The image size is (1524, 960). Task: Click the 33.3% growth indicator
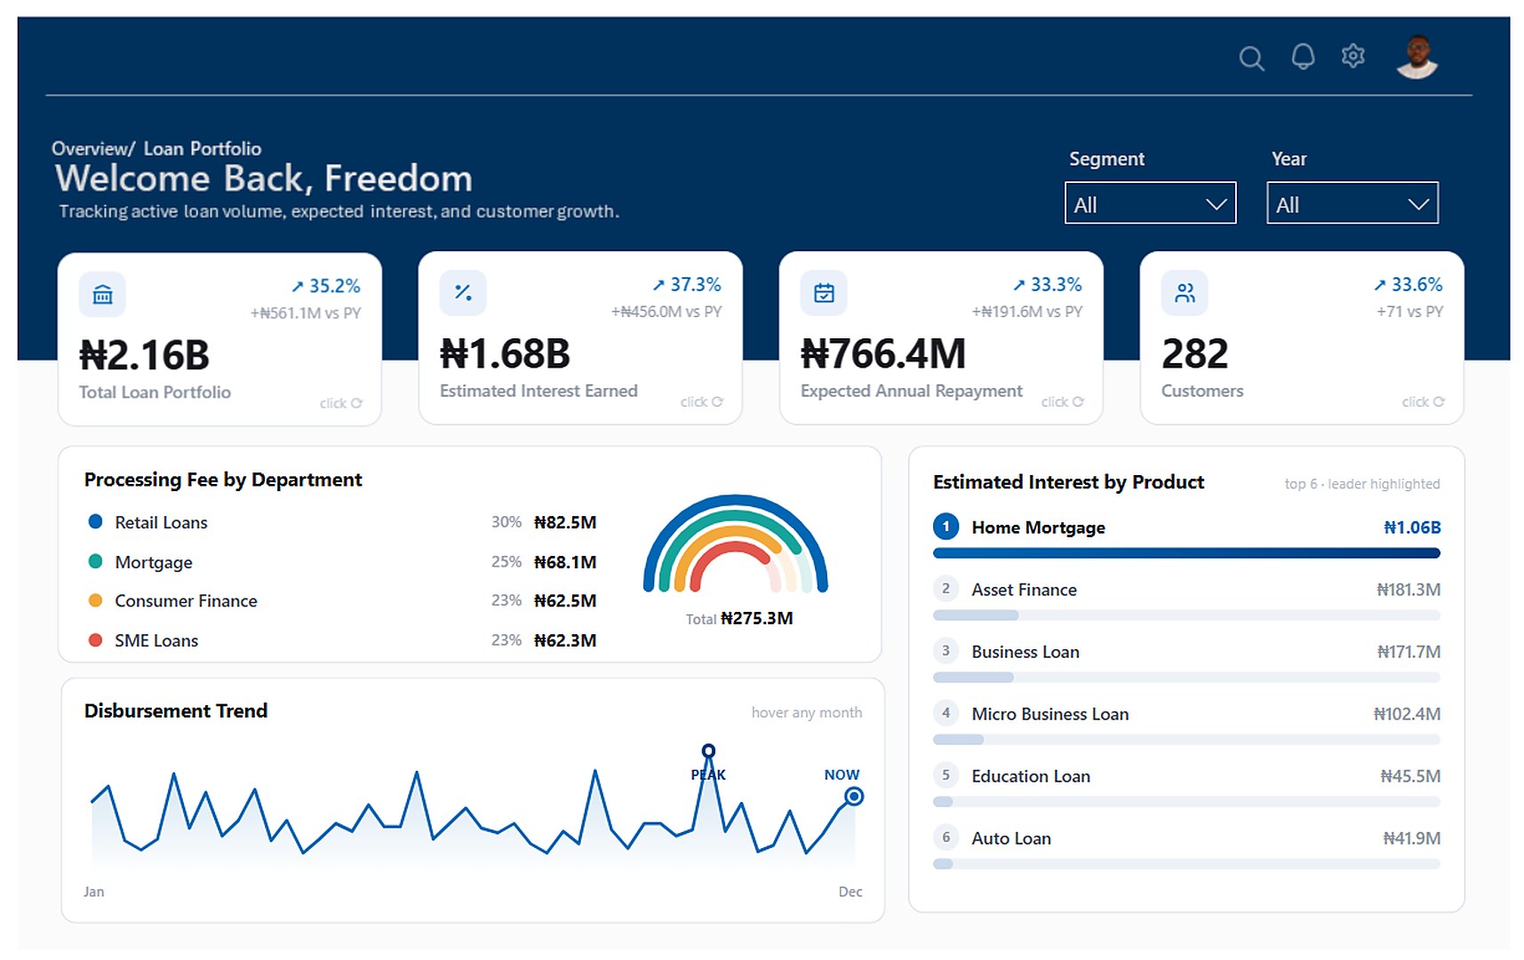pyautogui.click(x=1048, y=284)
